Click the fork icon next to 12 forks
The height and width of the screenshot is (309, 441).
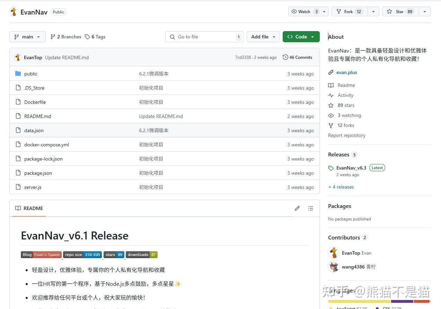(331, 125)
